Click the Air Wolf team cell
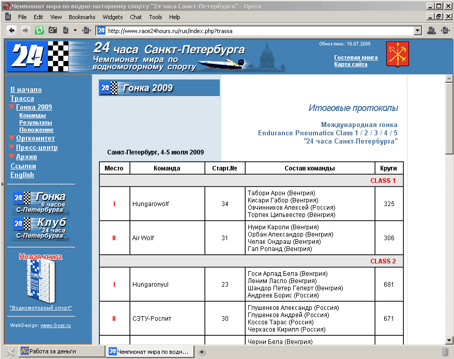Screen dimensions: 454x359 tap(167, 238)
